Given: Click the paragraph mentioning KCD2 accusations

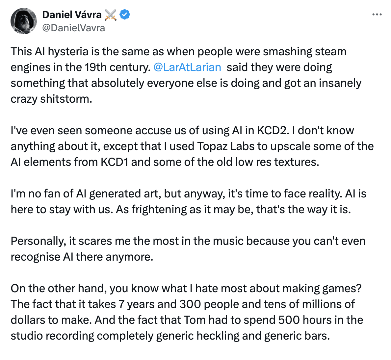Looking at the screenshot, I should coord(182,131).
